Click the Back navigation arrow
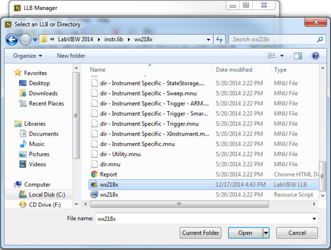Viewport: 331px width, 250px height. click(x=12, y=40)
